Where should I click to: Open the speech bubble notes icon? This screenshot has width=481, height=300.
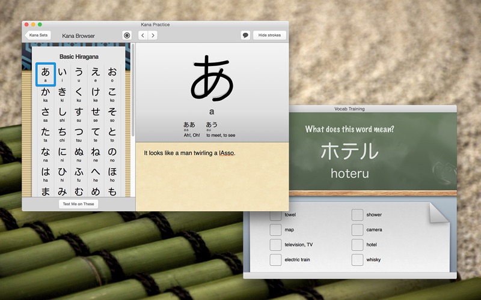click(x=245, y=35)
